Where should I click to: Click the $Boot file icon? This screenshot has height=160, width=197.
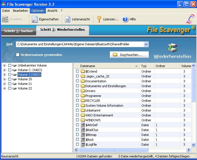click(83, 139)
